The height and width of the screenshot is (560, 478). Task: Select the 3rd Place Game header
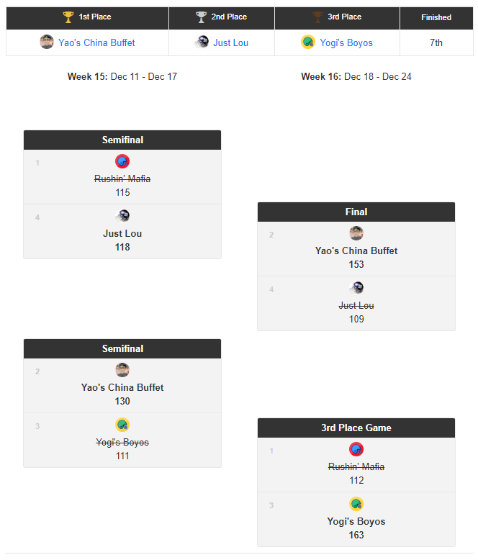pos(356,428)
